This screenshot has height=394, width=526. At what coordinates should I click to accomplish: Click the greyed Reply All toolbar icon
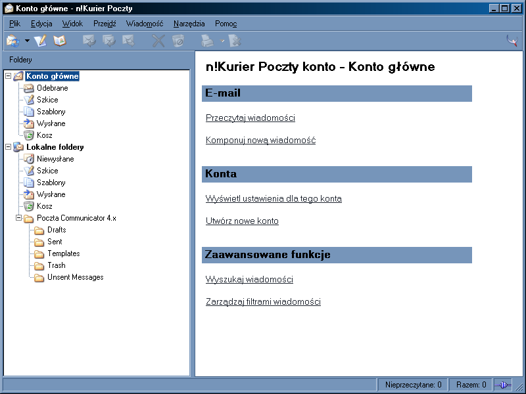coord(109,41)
